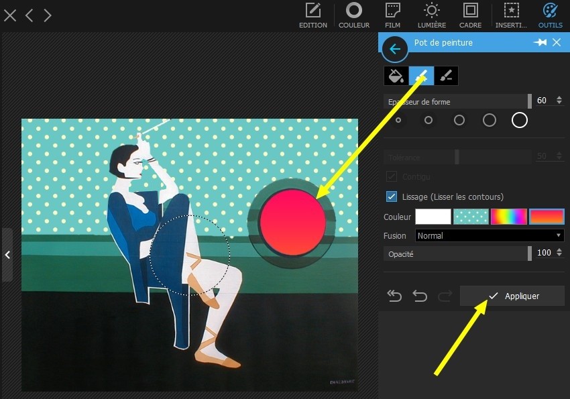Open the Fusion Normal dropdown
The width and height of the screenshot is (570, 399).
(490, 235)
